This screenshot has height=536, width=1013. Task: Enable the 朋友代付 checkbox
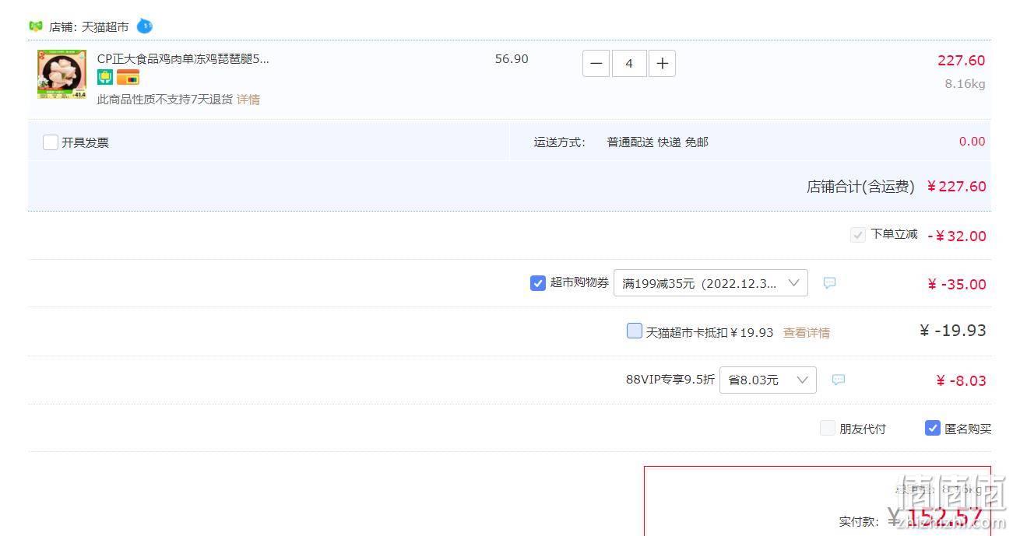coord(828,428)
